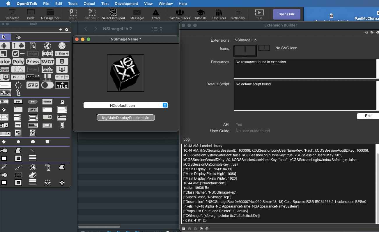Click the NeXT cube image in NSImageName window
Screen dimensions: 379x232
tap(125, 73)
